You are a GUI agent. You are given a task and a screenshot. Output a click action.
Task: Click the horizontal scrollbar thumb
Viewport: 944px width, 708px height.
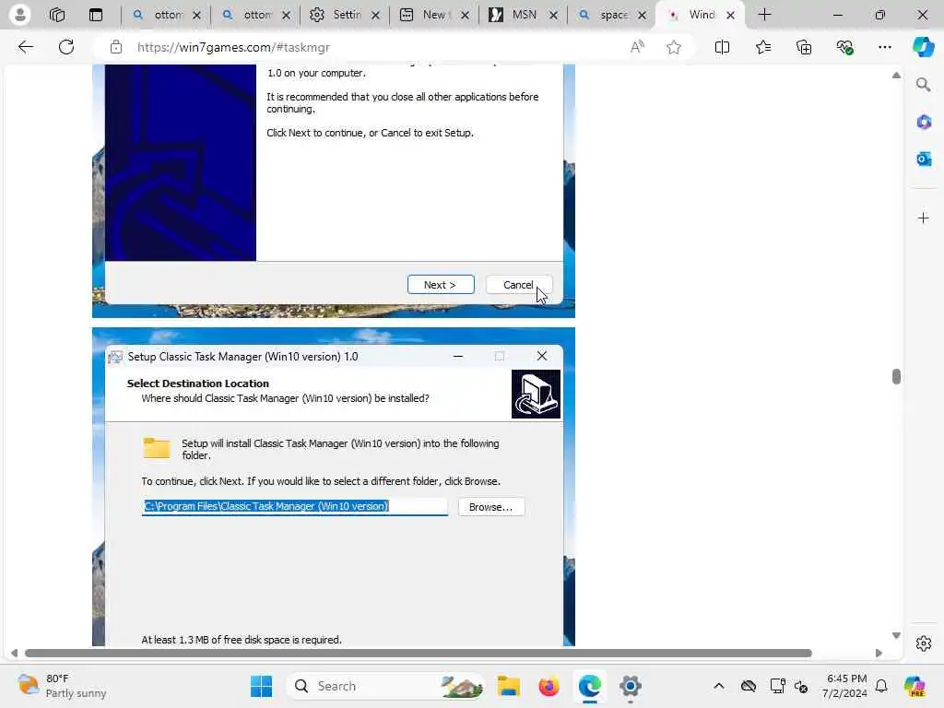coord(419,654)
